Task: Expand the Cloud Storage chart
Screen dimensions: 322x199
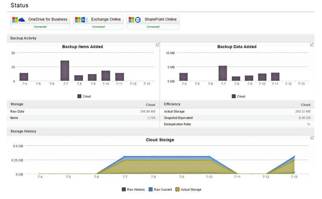Action: coord(312,138)
